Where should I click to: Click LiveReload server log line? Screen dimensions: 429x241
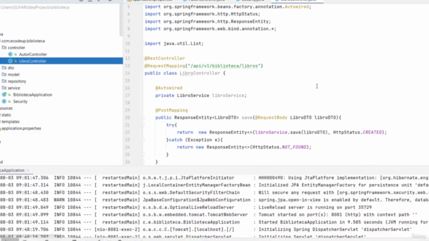point(214,208)
